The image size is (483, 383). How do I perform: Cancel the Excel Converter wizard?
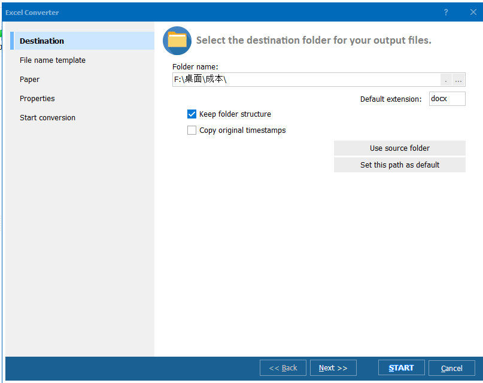pyautogui.click(x=452, y=368)
